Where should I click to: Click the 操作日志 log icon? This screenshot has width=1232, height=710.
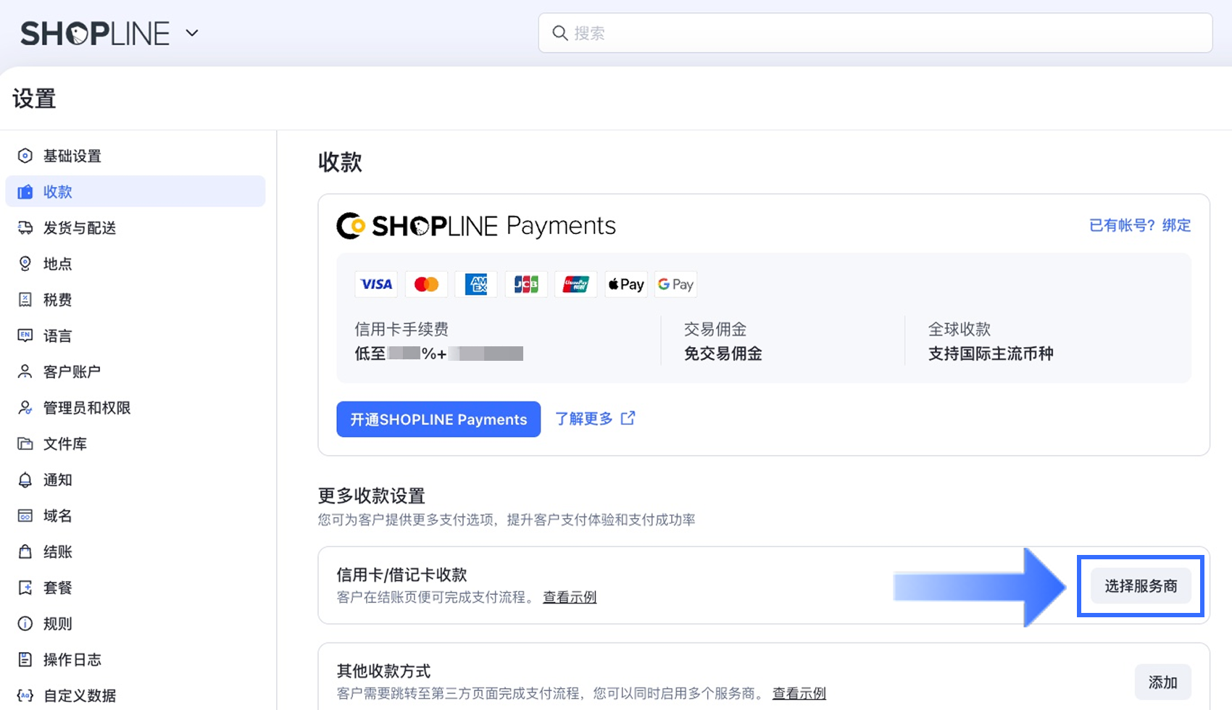coord(25,659)
